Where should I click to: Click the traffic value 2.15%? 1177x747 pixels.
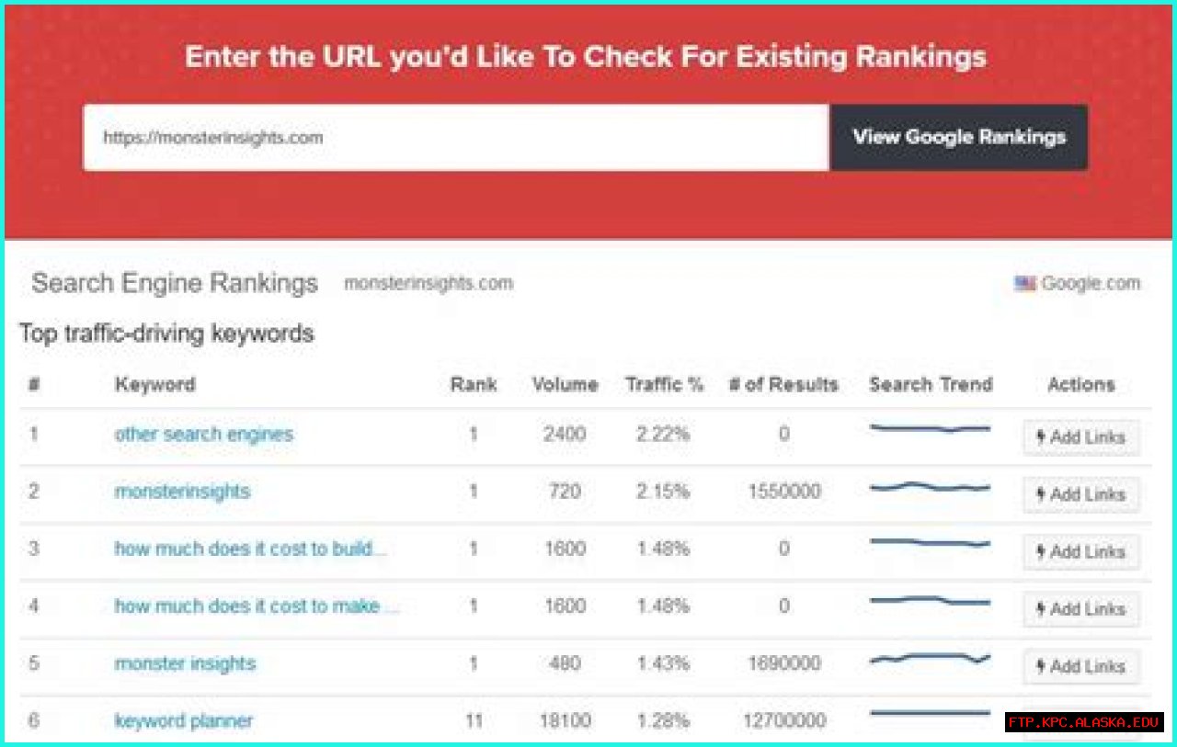(663, 492)
